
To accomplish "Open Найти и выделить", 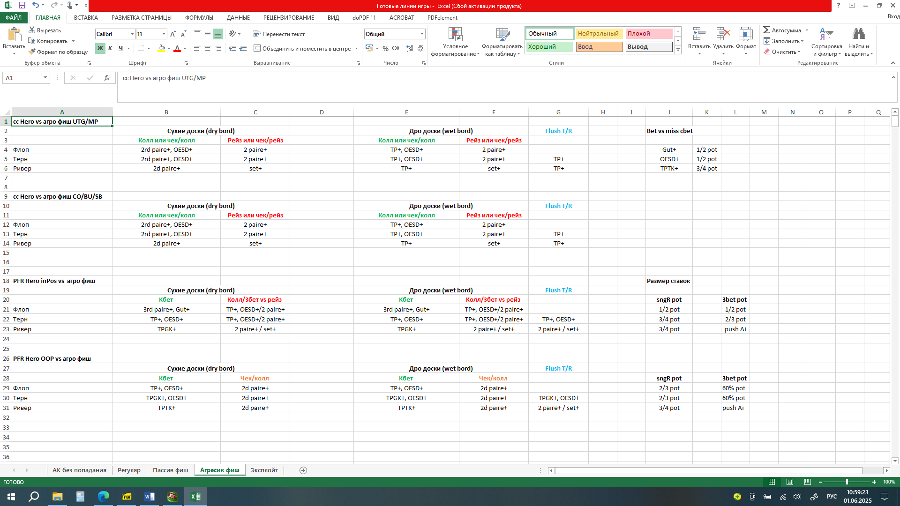I will [859, 42].
